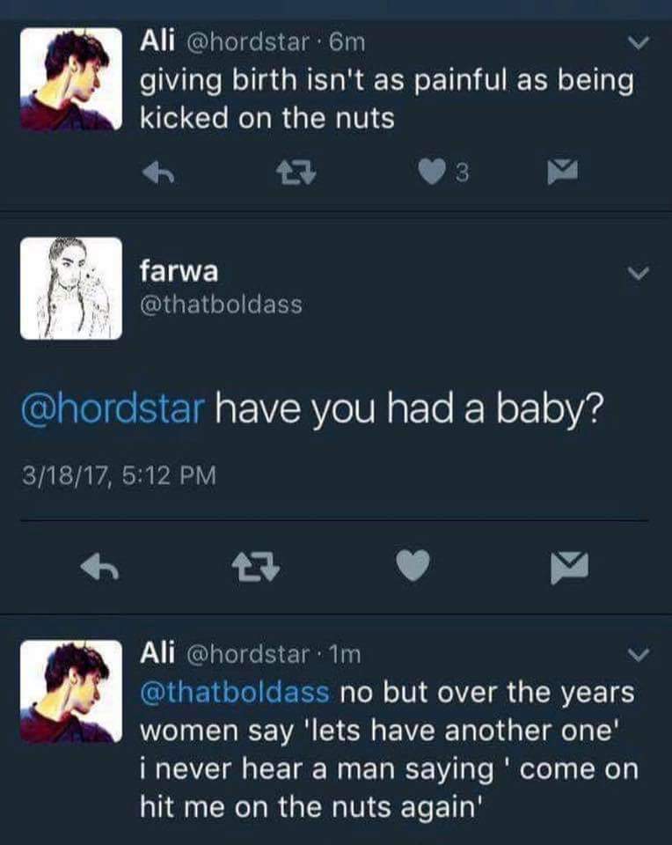The image size is (672, 845).
Task: Reply to Ali's first tweet about giving birth
Action: pos(157,175)
